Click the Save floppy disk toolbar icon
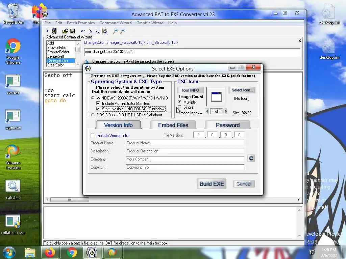 point(72,31)
